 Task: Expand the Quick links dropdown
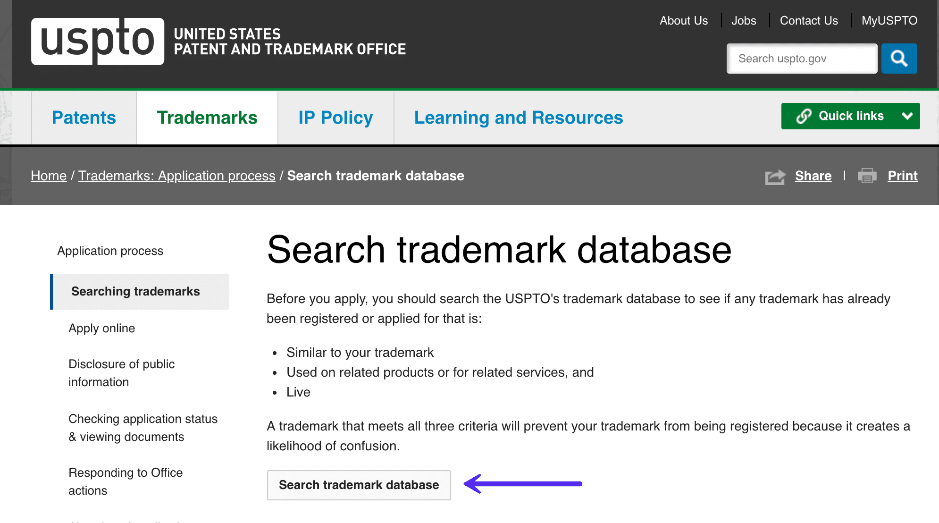pyautogui.click(x=852, y=117)
